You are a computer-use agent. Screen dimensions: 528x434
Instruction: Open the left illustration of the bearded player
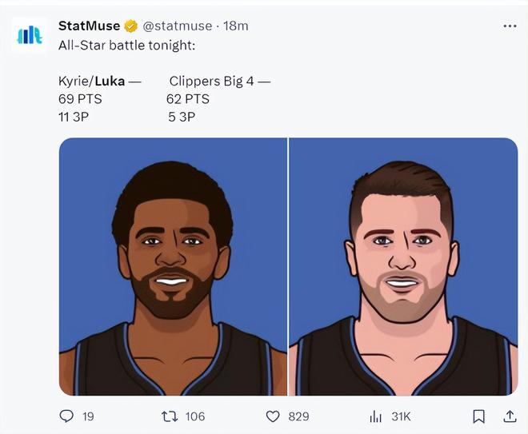tap(173, 266)
